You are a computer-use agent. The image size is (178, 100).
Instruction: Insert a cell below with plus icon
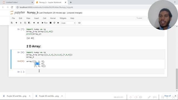[16, 23]
